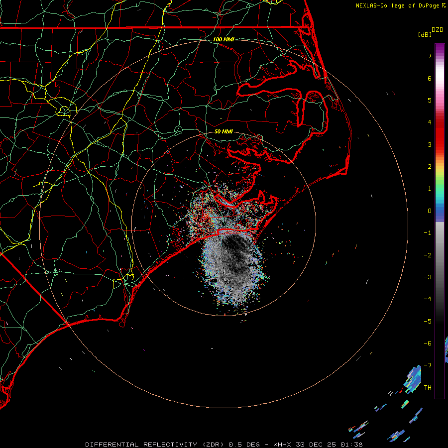
Task: Click the 3 value on the scale
Action: [x=430, y=144]
